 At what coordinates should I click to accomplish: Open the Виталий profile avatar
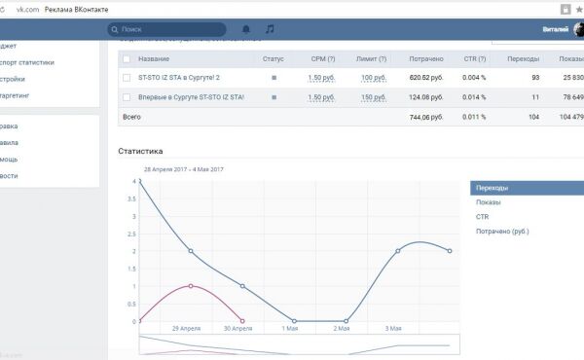[579, 29]
